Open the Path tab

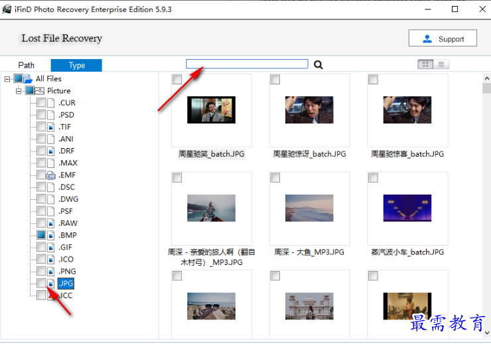(27, 65)
